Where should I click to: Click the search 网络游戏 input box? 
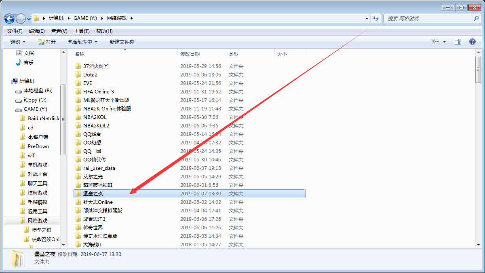[x=428, y=18]
